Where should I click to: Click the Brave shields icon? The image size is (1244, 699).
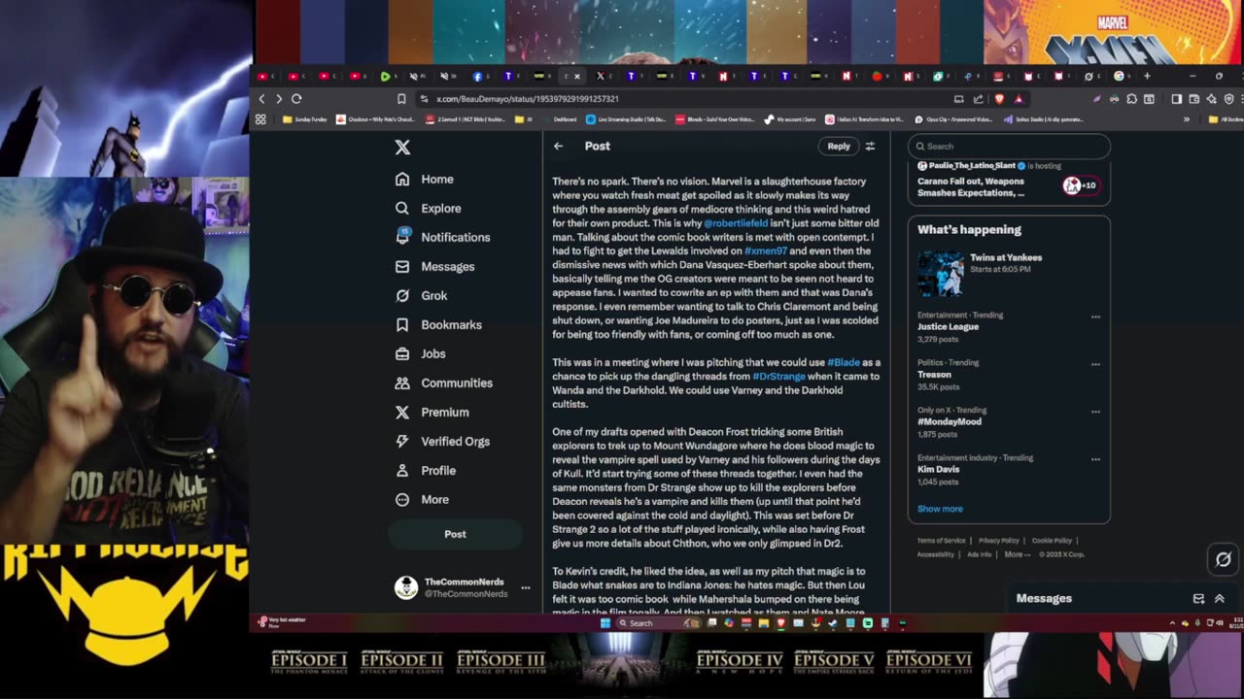(1000, 99)
